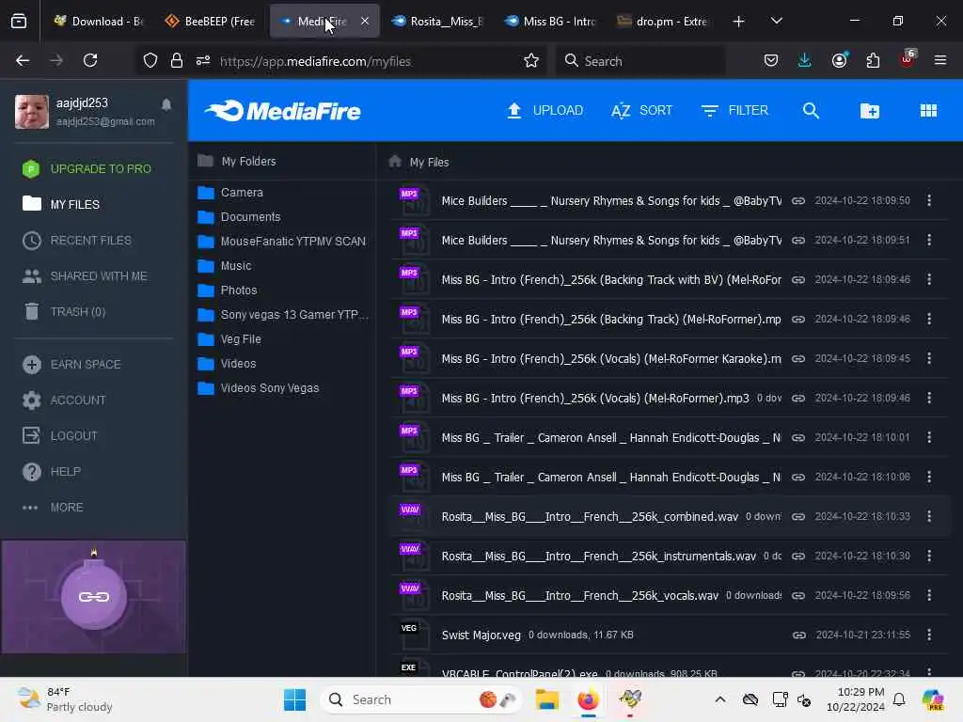This screenshot has width=963, height=722.
Task: Click LOGOUT in sidebar
Action: click(59, 436)
